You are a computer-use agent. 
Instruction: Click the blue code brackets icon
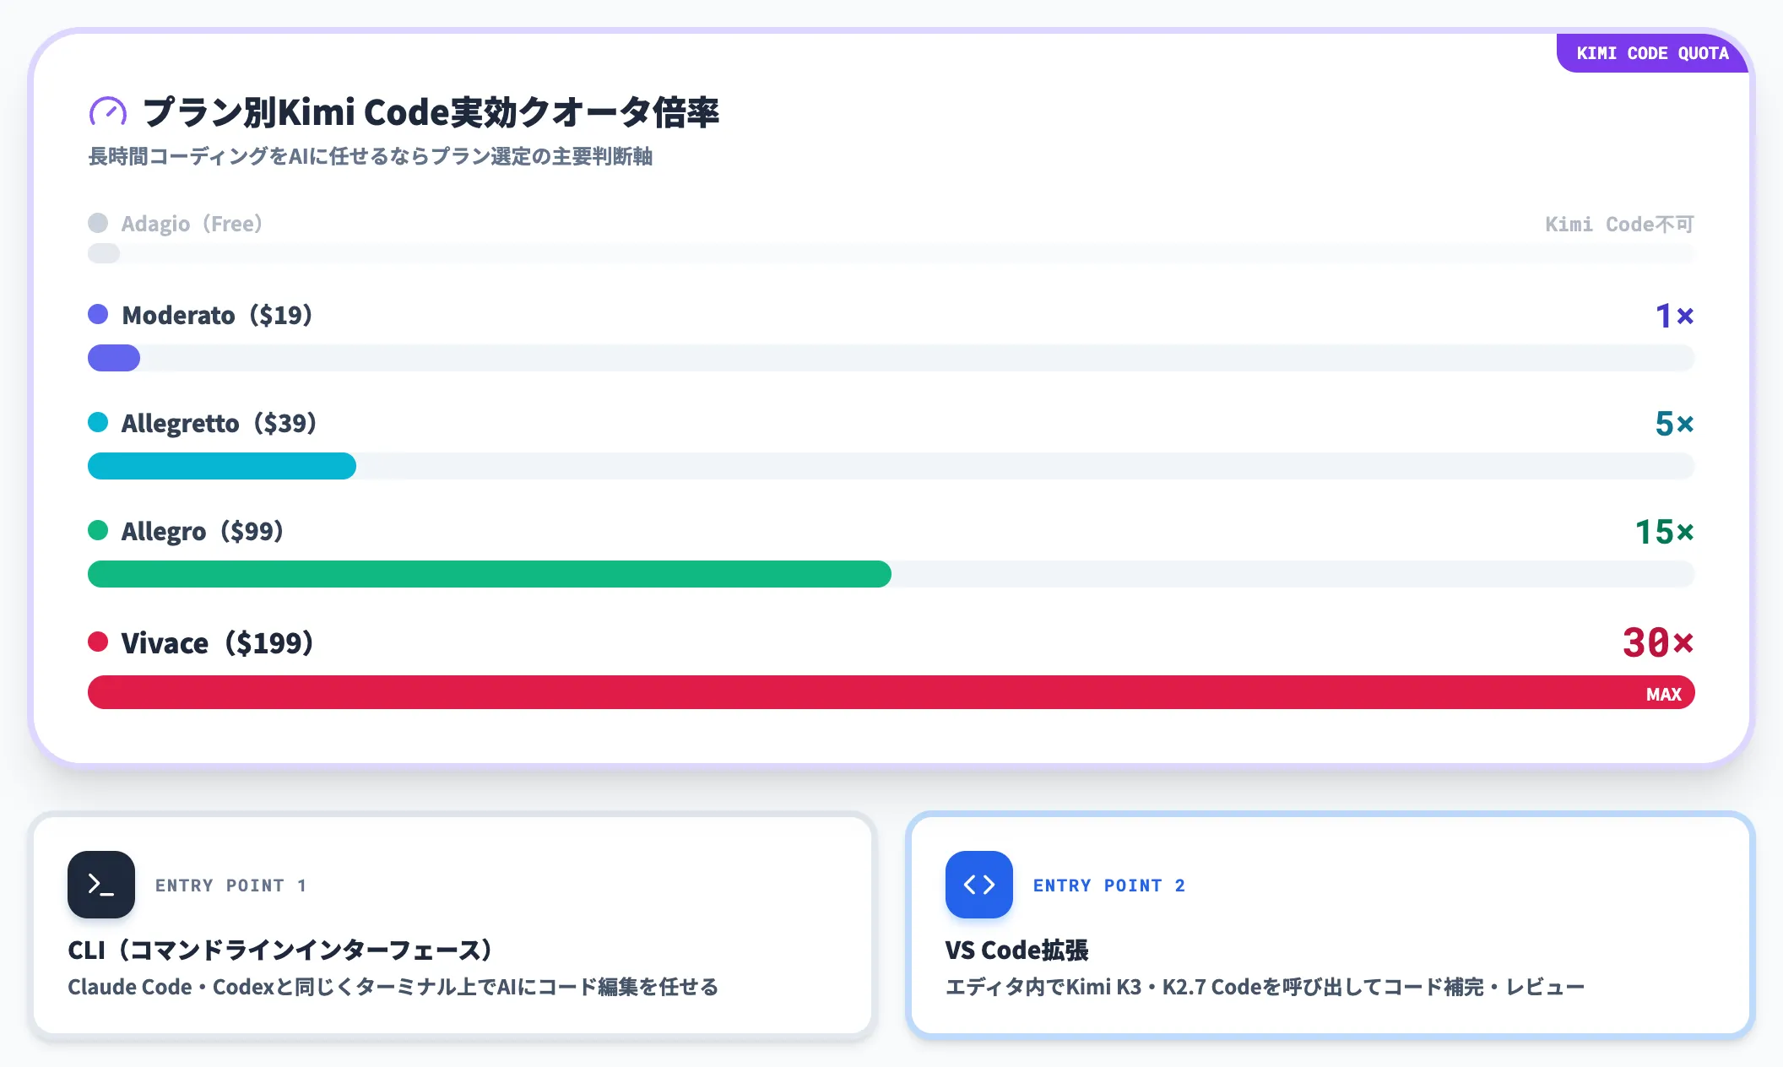point(979,885)
